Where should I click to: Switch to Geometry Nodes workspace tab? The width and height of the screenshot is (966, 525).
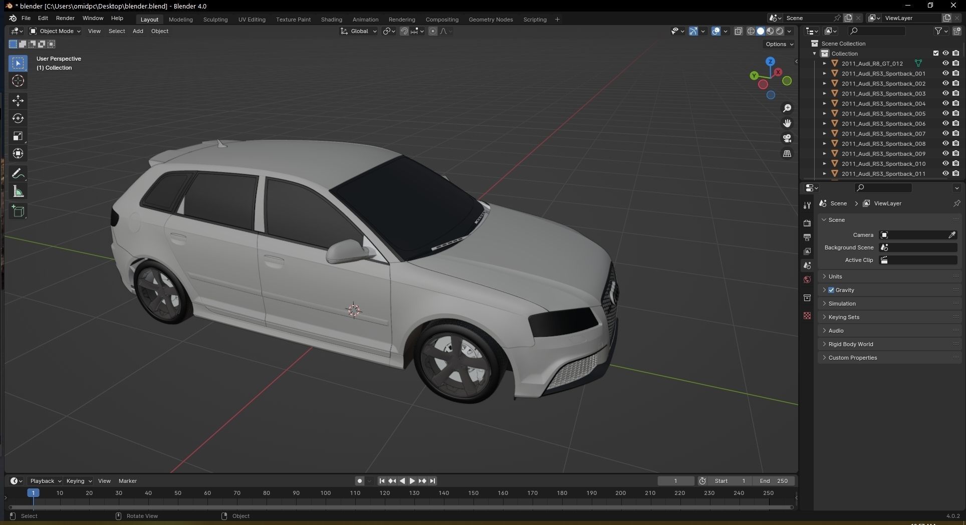click(x=491, y=20)
